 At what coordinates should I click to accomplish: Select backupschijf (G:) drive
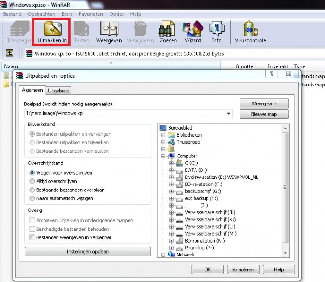203,191
